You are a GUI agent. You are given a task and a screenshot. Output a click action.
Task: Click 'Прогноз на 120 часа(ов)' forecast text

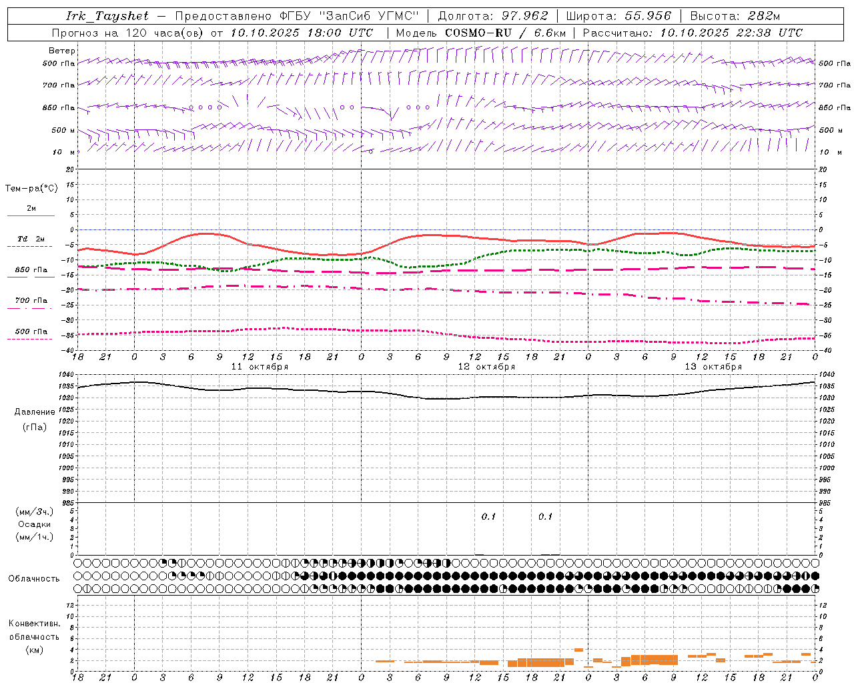[128, 33]
